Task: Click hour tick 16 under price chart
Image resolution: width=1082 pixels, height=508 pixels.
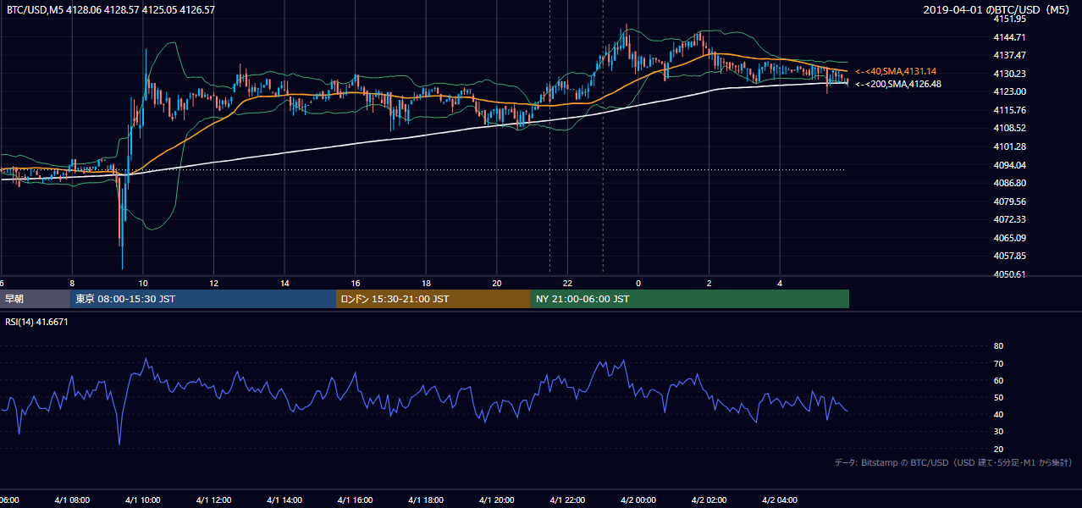Action: [356, 283]
